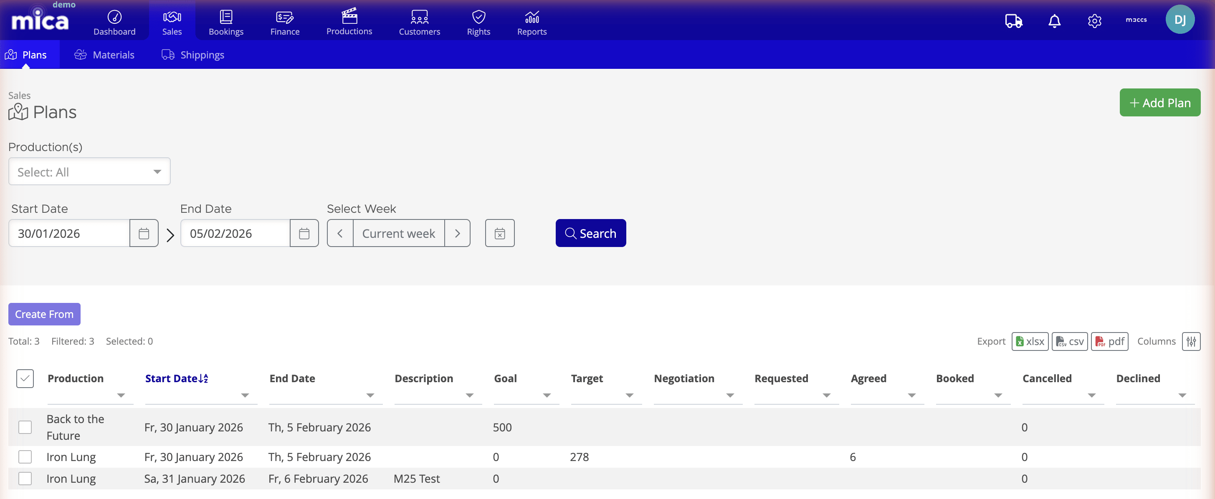Select the checkbox for Back to the Future

25,427
